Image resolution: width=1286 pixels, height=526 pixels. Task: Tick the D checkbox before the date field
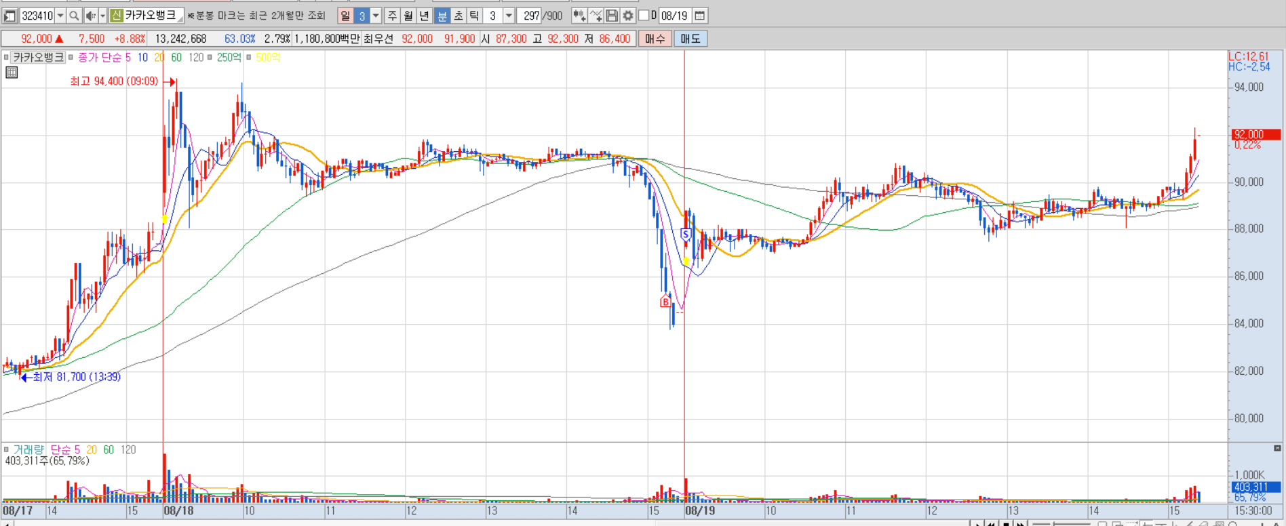tap(644, 15)
